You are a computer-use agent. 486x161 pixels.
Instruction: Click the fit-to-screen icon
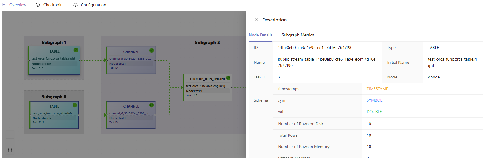pos(10,150)
